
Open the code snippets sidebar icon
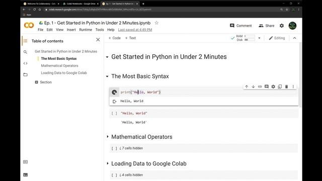[x=25, y=63]
